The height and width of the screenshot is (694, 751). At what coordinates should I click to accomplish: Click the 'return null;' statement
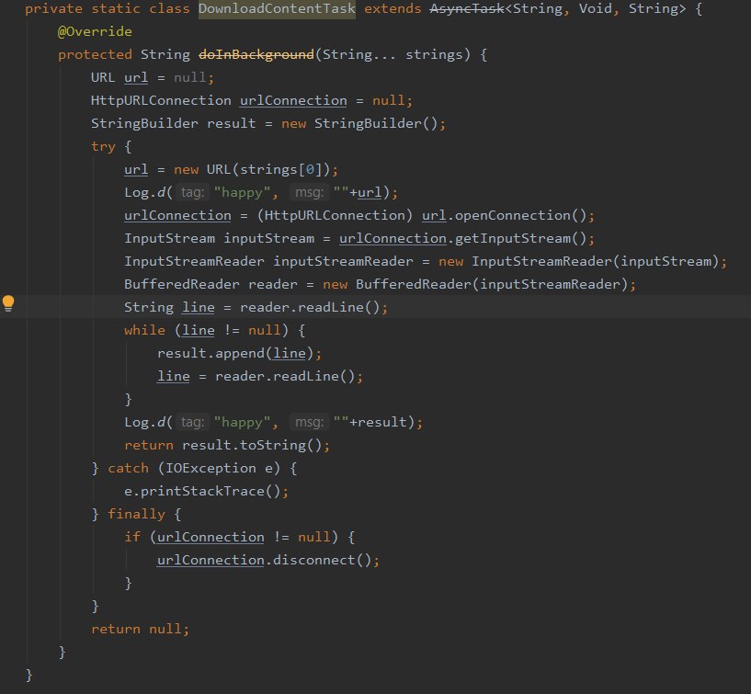(x=141, y=630)
